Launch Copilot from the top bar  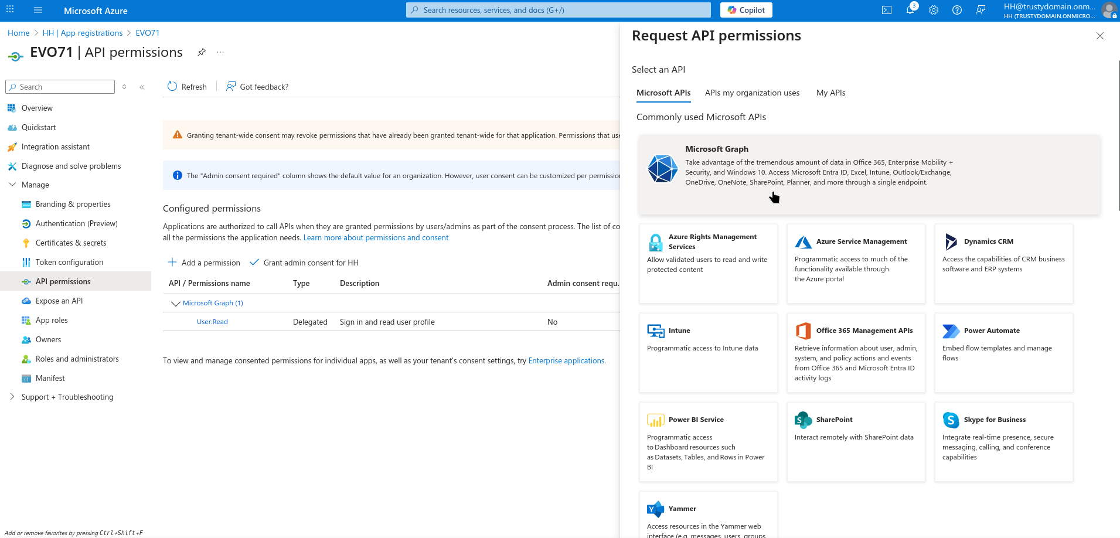(x=745, y=10)
